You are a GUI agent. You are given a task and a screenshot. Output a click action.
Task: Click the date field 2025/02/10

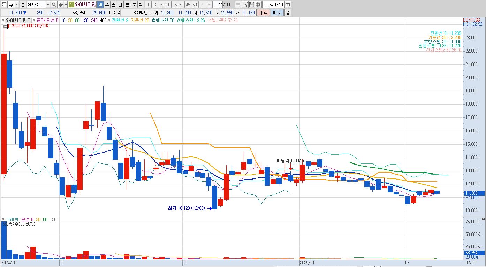pos(274,5)
